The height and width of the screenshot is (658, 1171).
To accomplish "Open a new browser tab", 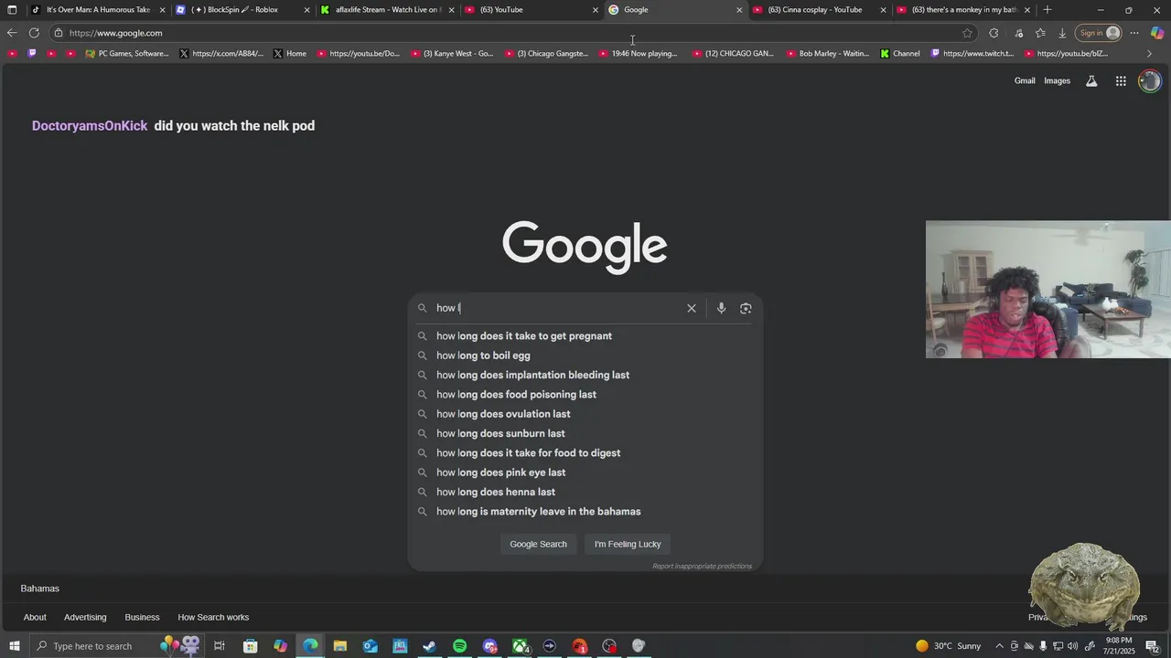I will (1047, 10).
